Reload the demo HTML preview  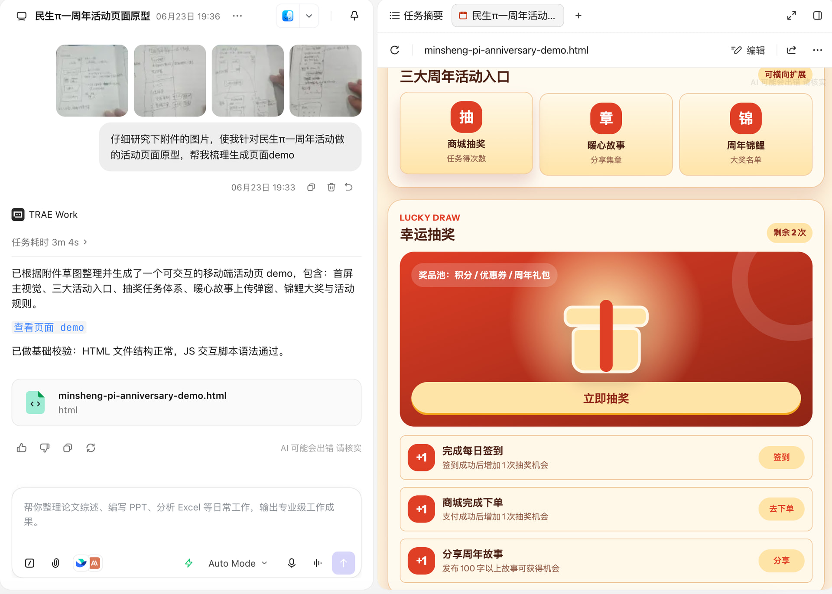click(395, 50)
